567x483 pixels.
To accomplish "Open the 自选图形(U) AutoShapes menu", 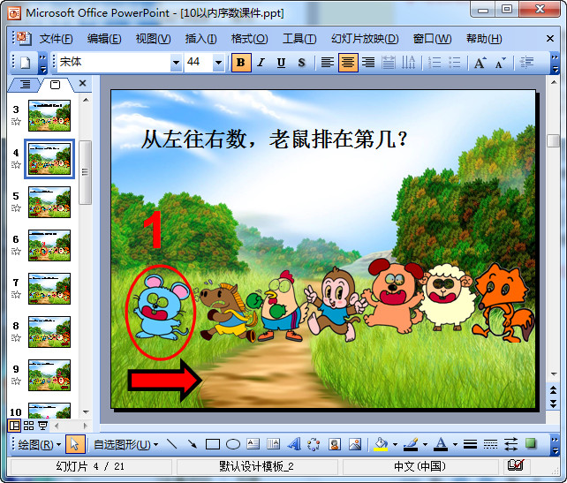I will 125,444.
